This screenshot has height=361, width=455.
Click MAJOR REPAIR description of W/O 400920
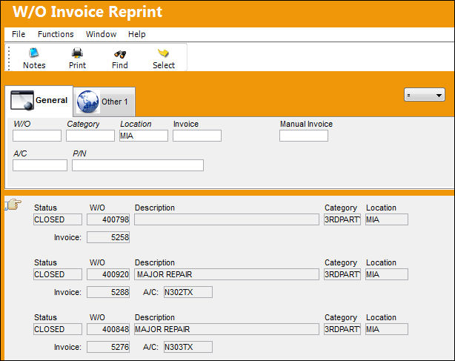click(227, 274)
